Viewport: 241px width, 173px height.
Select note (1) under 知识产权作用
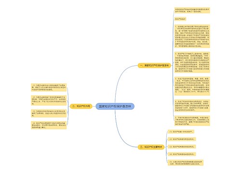[x=49, y=87]
